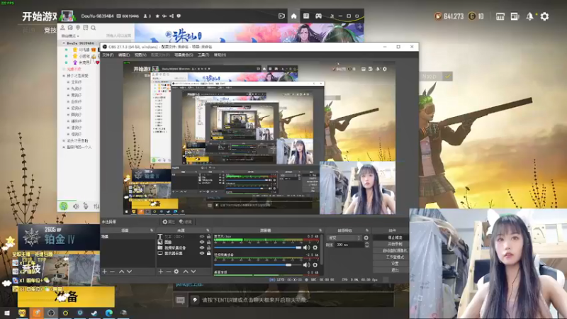Move source up in sources panel
The height and width of the screenshot is (319, 567).
186,272
